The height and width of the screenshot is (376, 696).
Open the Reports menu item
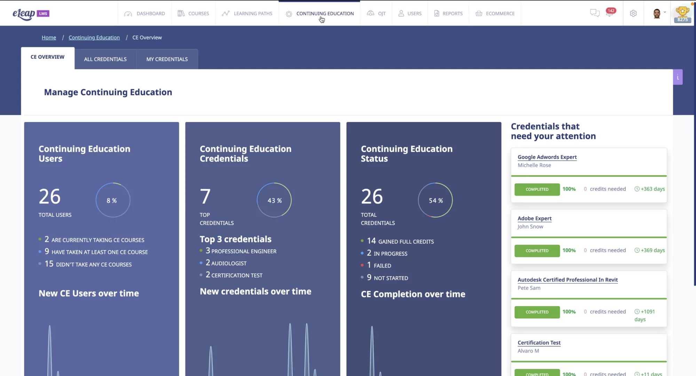coord(448,13)
